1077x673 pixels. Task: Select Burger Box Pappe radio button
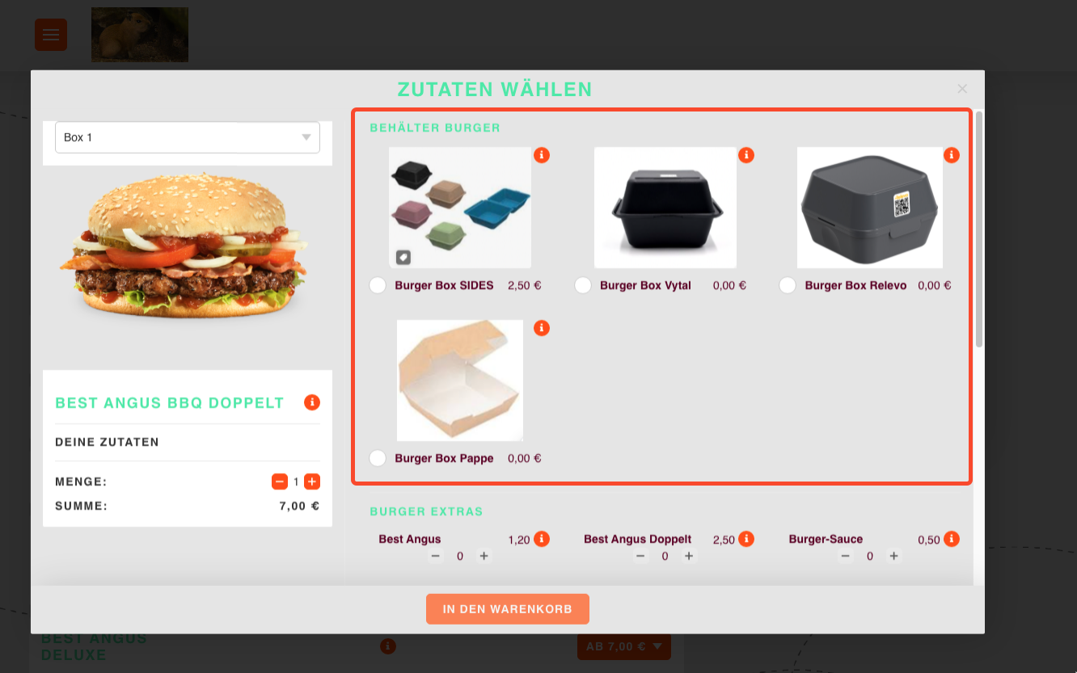pos(378,458)
